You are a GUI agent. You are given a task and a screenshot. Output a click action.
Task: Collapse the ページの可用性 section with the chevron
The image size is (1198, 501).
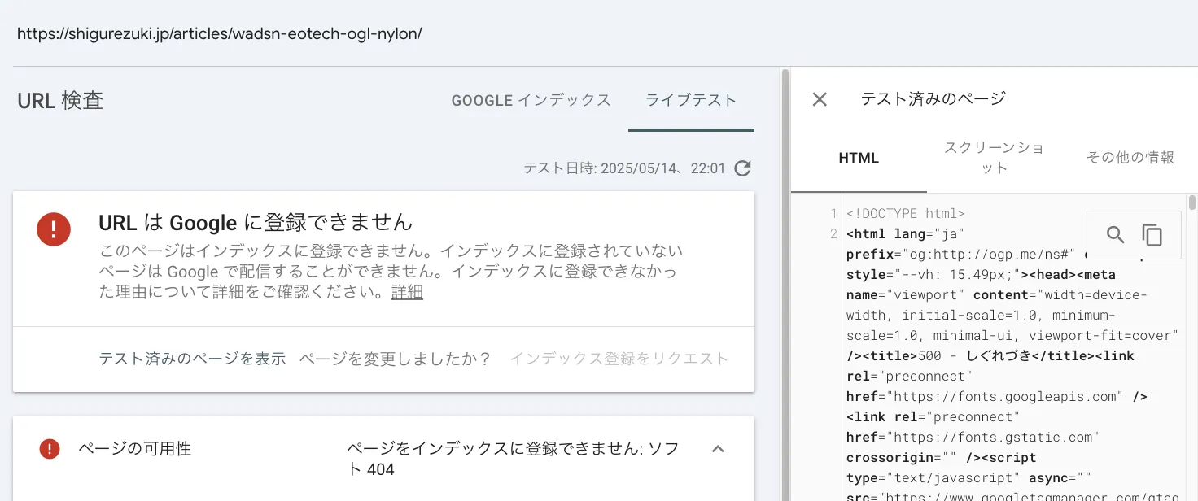point(718,449)
